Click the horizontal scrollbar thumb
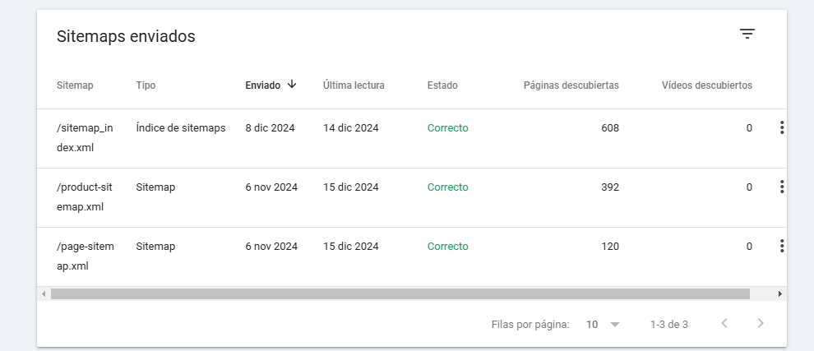 coord(400,293)
